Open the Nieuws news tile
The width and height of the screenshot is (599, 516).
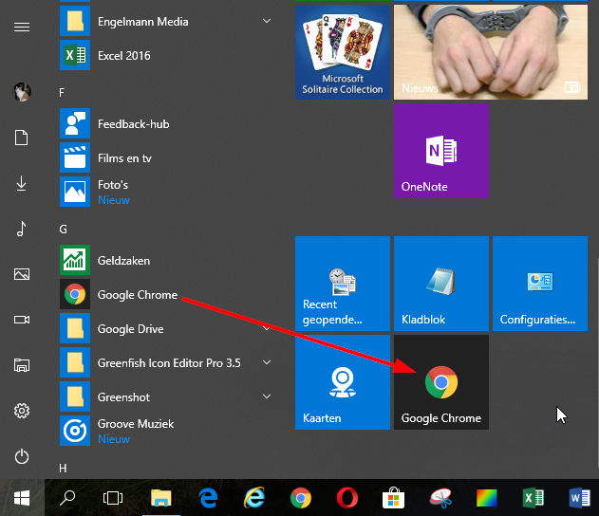tap(490, 51)
